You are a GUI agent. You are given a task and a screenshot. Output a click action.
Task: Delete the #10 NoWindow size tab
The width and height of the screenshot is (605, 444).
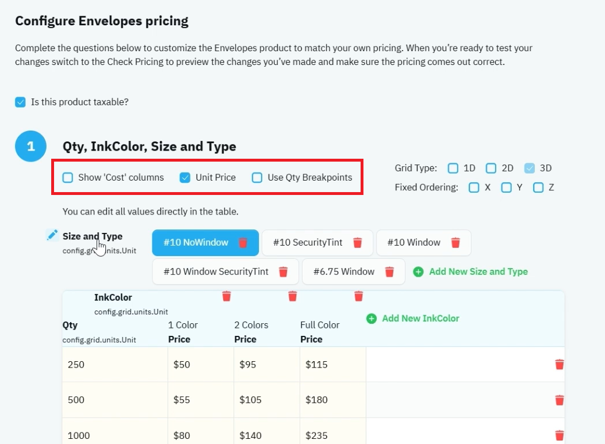[x=243, y=243]
